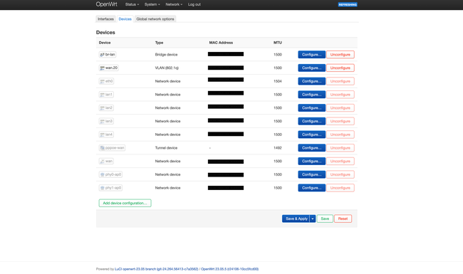The image size is (463, 274).
Task: Click the Refreshing status indicator
Action: point(348,4)
